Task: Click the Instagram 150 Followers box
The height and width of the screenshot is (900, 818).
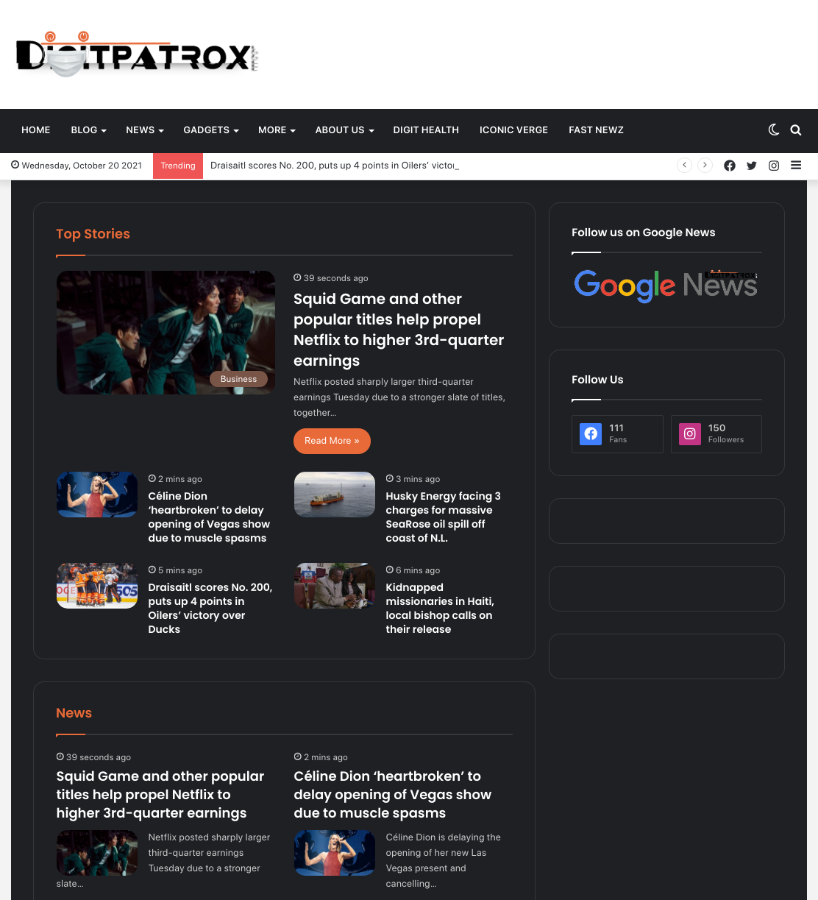Action: [716, 434]
